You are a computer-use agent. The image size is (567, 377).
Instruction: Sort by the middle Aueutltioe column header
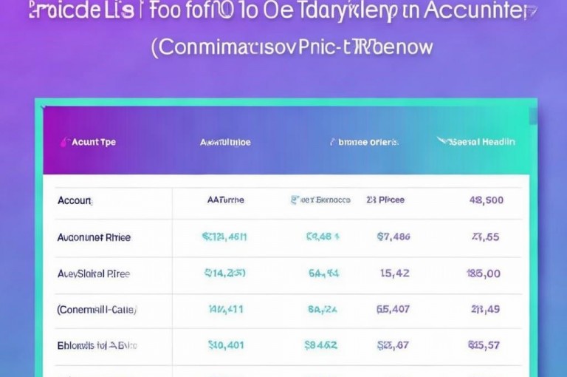point(225,143)
